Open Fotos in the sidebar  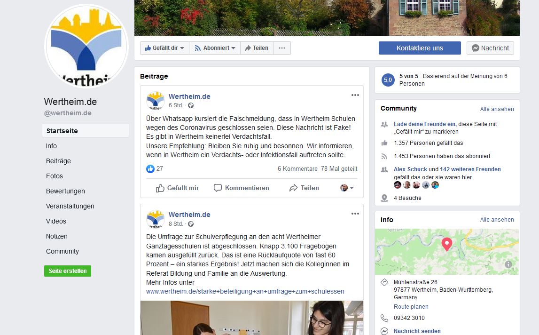click(55, 176)
